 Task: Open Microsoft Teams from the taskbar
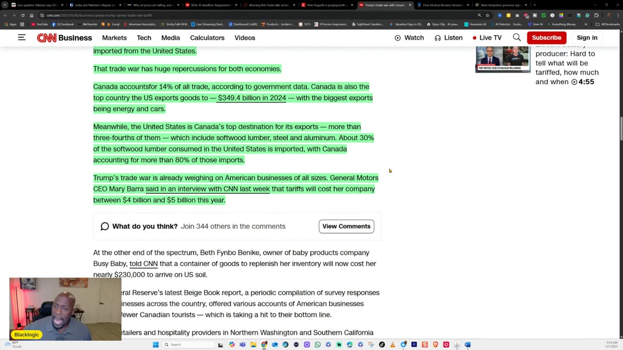(x=242, y=345)
